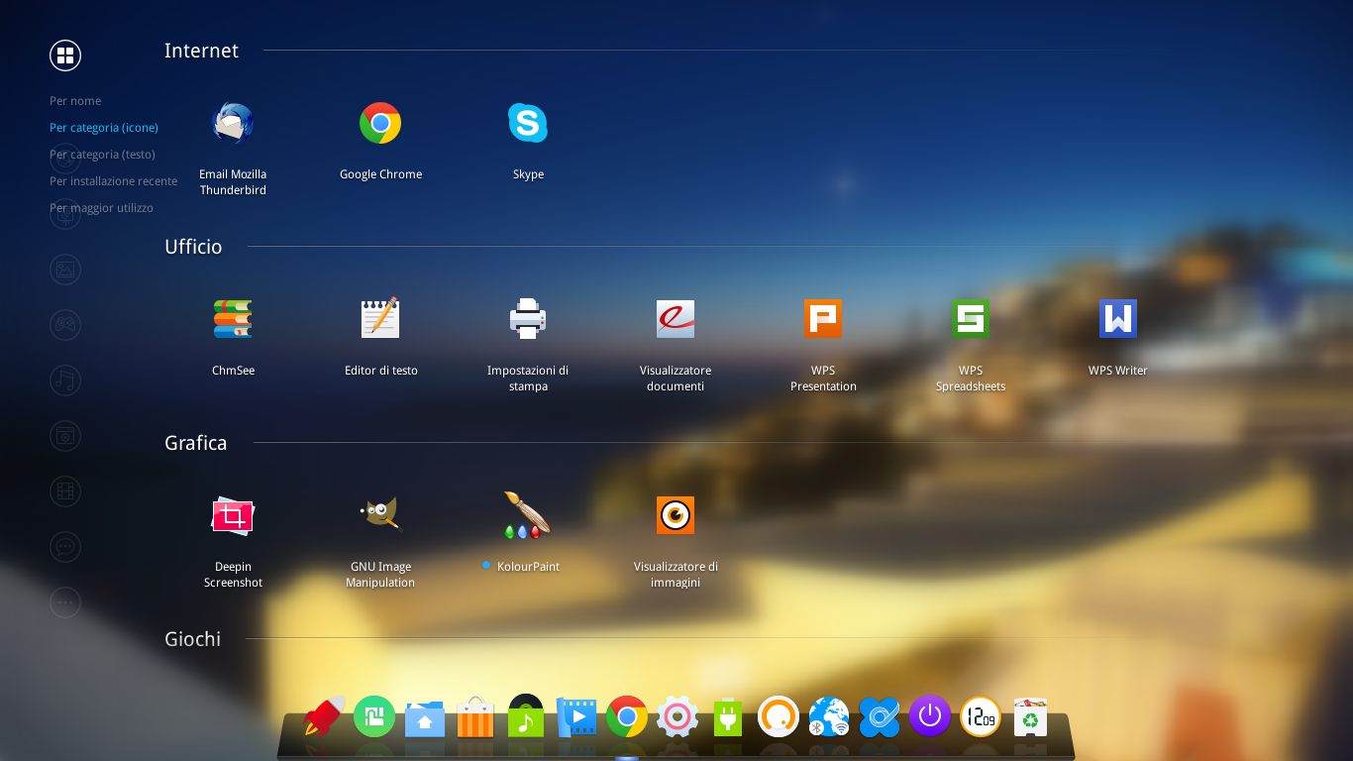The image size is (1353, 761).
Task: Open KolourPaint from the Grafica section
Action: [527, 515]
